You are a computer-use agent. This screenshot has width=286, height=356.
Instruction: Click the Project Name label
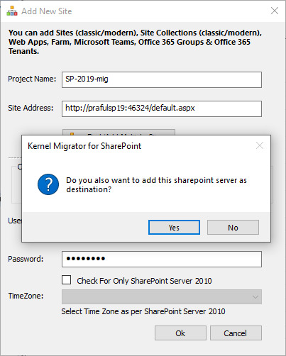click(32, 79)
